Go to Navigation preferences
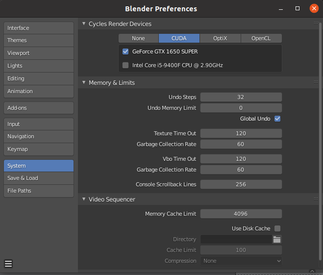Screen dimensions: 323x275 tap(39, 137)
